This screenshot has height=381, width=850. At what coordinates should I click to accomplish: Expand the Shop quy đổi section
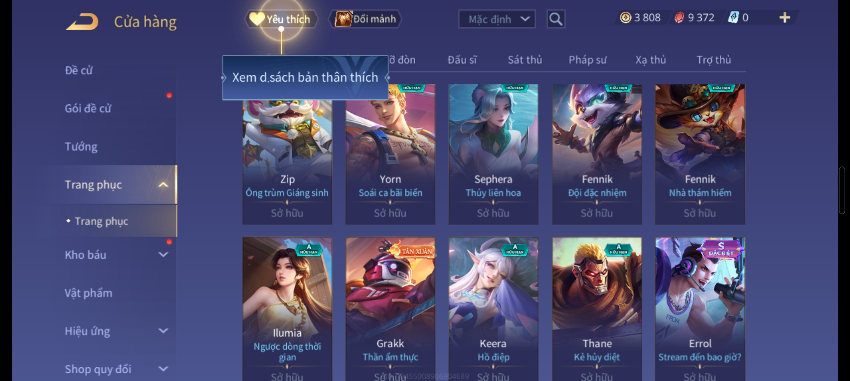coord(163,369)
